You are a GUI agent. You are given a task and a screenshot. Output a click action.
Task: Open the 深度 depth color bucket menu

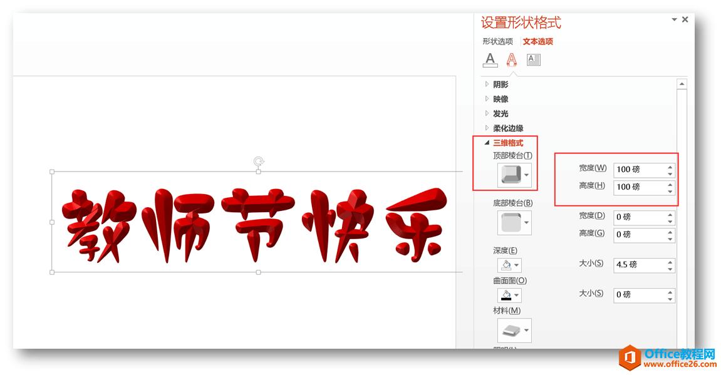tap(509, 264)
